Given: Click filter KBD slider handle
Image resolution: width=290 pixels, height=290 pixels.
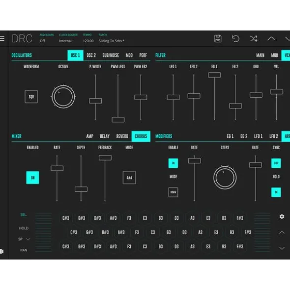Looking at the screenshot, I should tap(256, 95).
